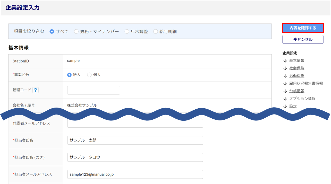Select the 給与明細 filter radio button
This screenshot has width=331, height=184.
tap(156, 32)
